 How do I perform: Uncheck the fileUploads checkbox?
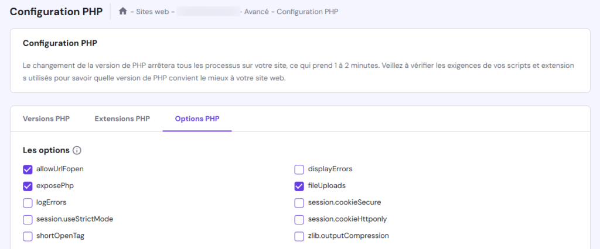click(299, 186)
